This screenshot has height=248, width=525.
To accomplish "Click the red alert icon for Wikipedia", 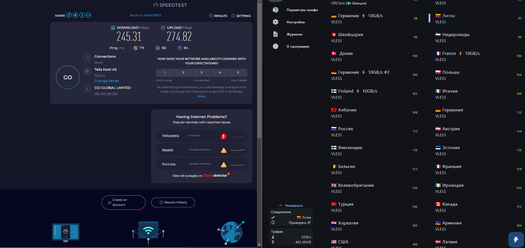I will pyautogui.click(x=224, y=136).
